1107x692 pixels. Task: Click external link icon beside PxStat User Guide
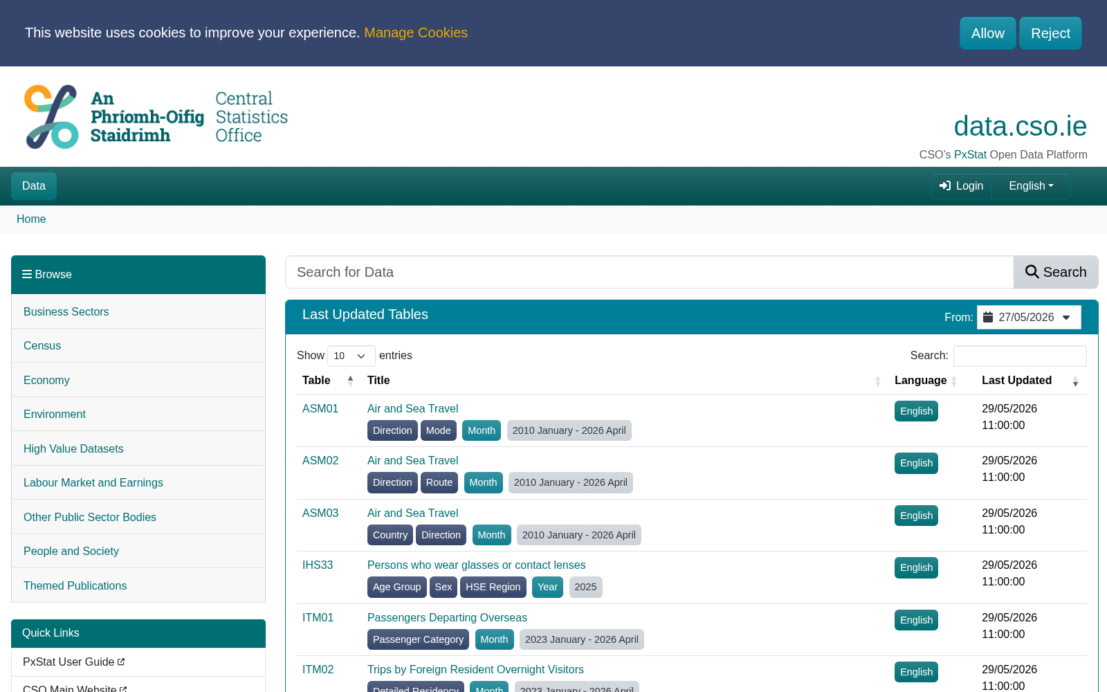[x=121, y=662]
